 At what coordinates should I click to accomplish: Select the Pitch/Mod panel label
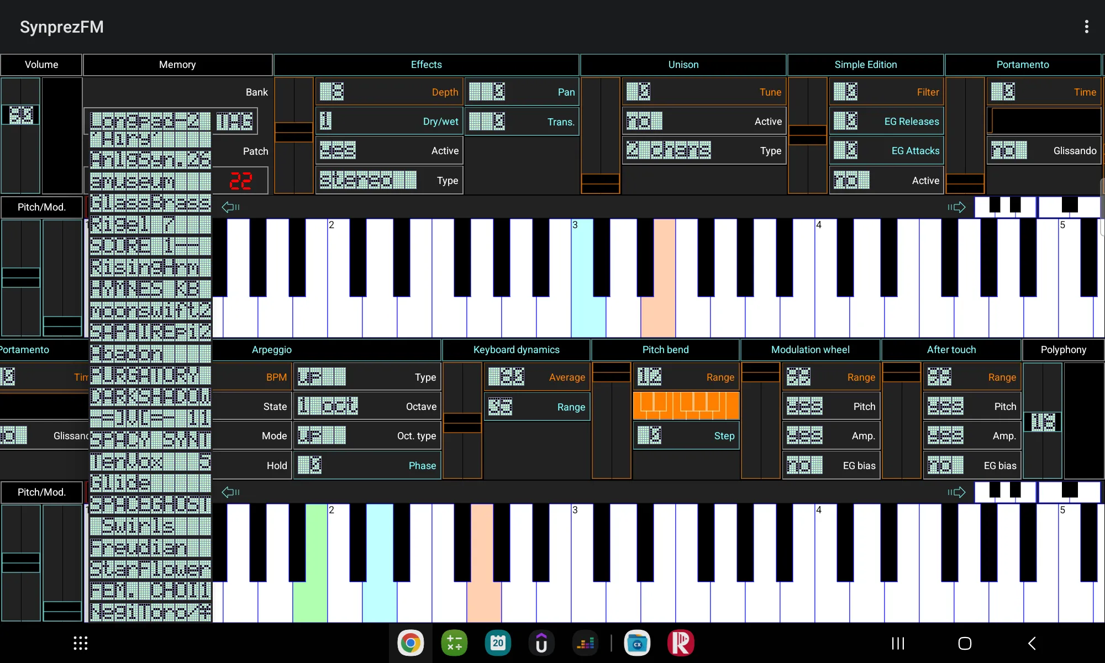click(x=41, y=207)
